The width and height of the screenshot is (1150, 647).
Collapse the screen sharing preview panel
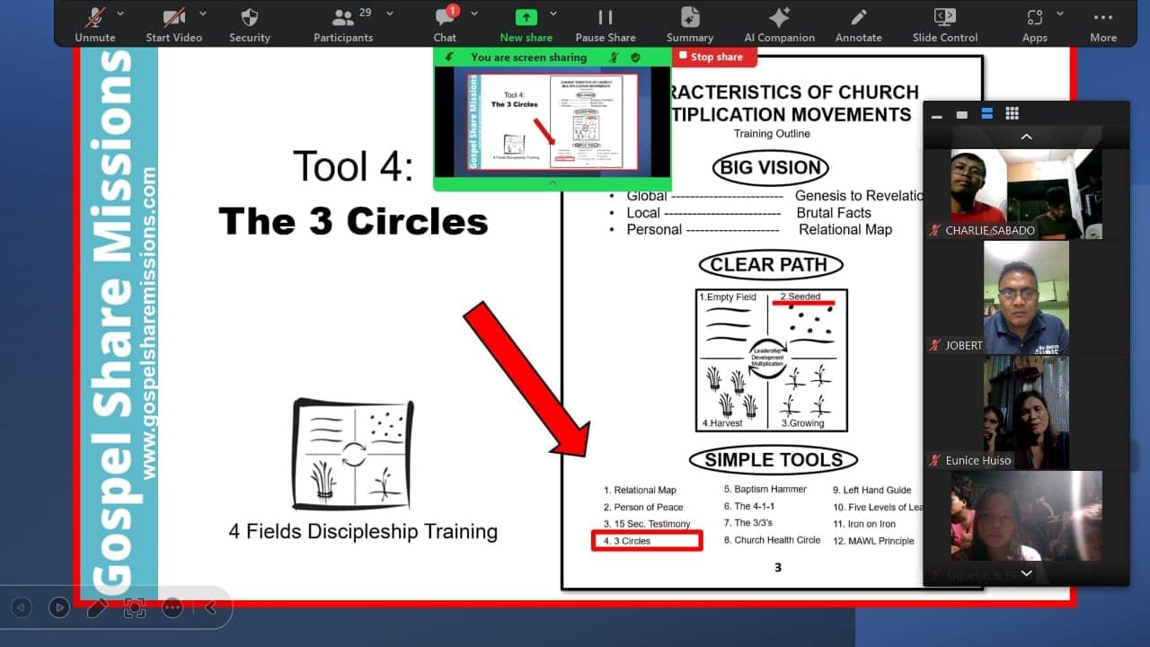tap(553, 182)
